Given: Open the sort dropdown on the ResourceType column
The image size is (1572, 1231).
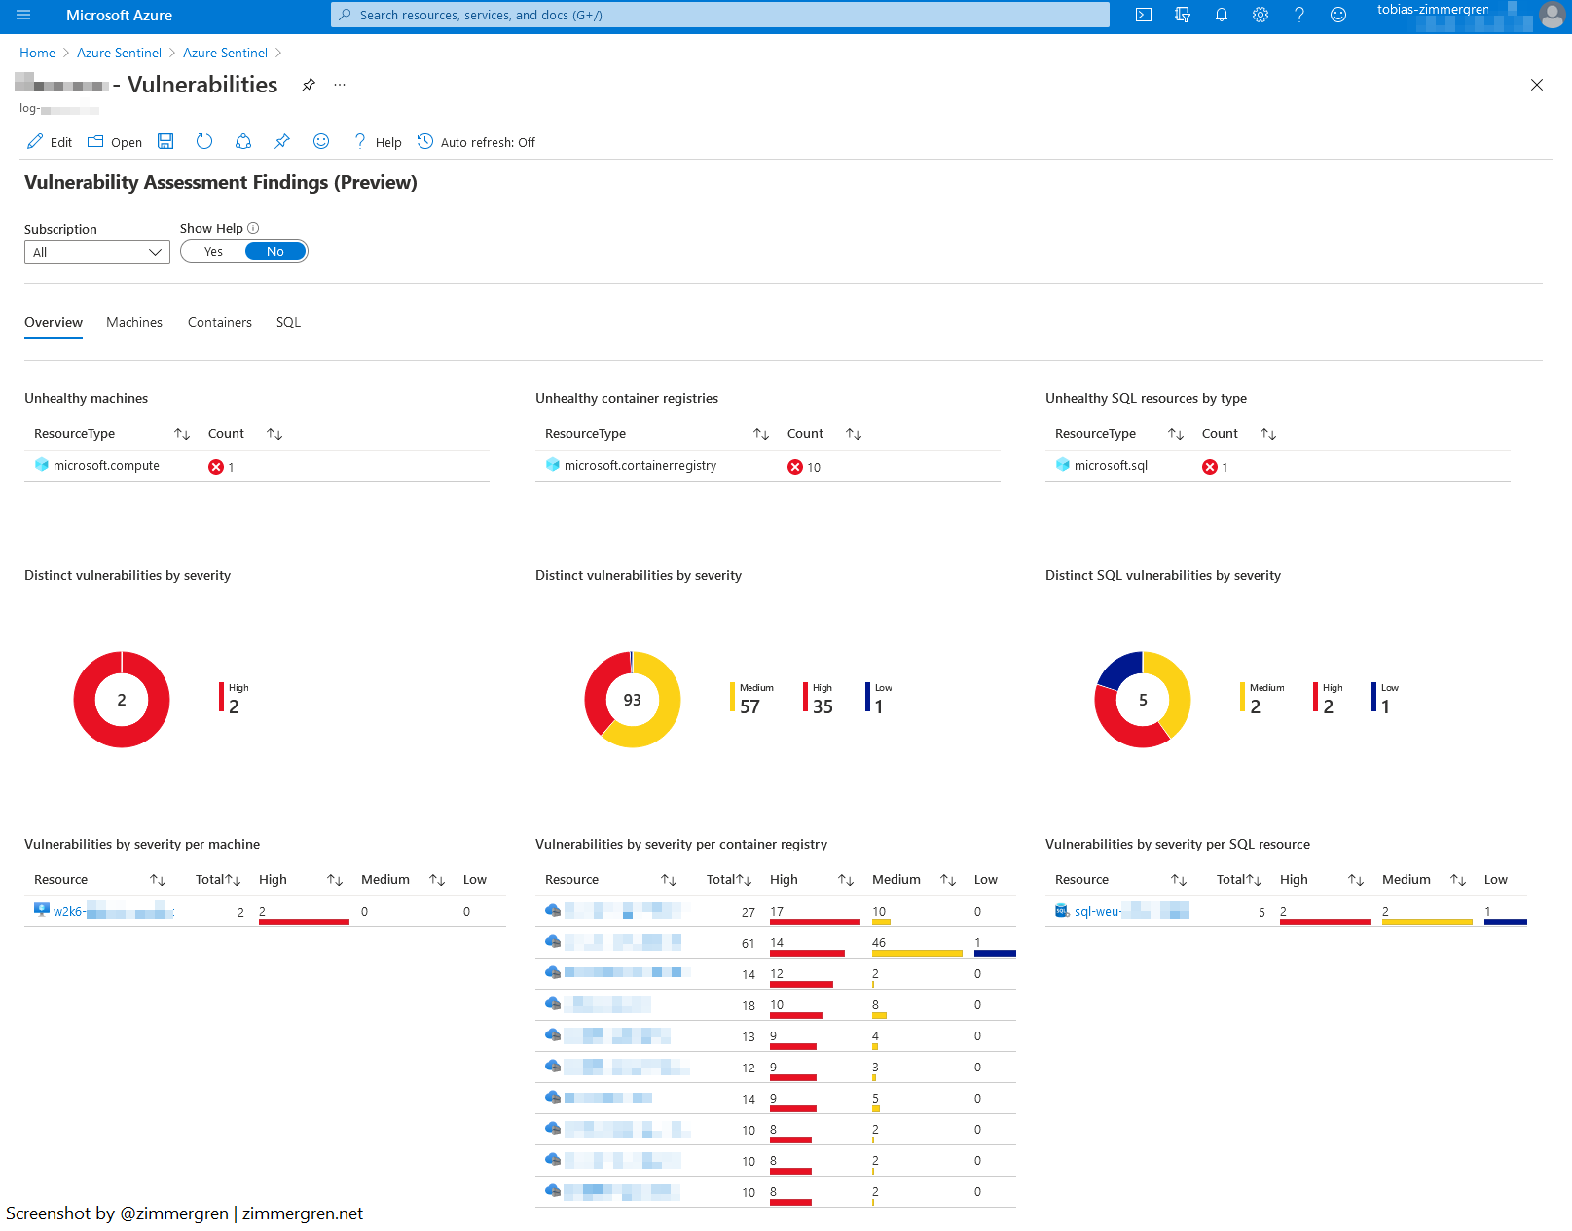Looking at the screenshot, I should point(181,434).
